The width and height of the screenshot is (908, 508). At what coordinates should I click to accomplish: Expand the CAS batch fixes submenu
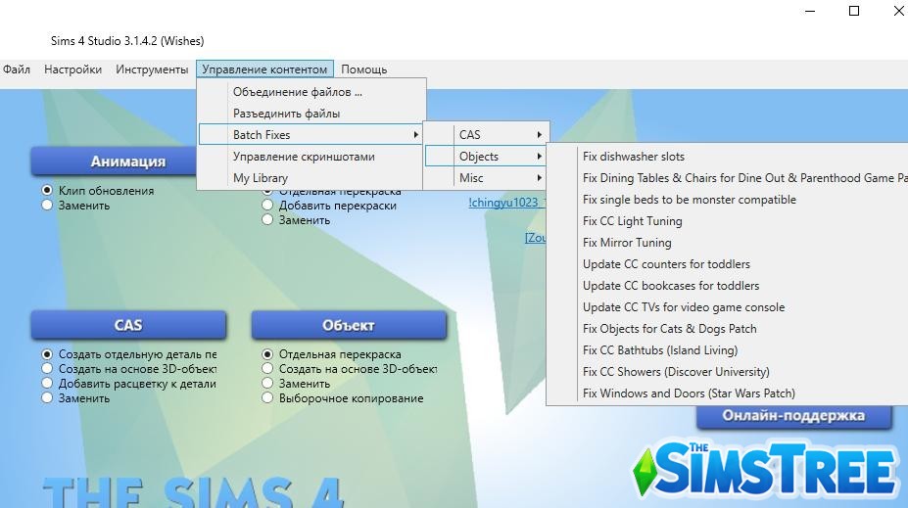[487, 135]
